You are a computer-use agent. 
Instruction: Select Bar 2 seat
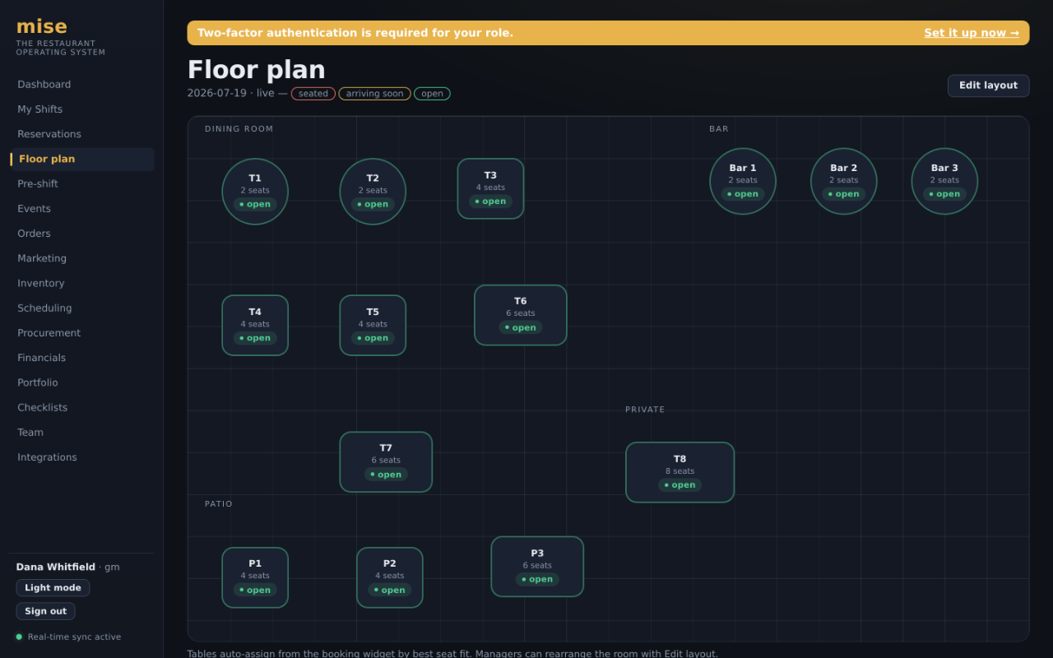click(x=843, y=181)
